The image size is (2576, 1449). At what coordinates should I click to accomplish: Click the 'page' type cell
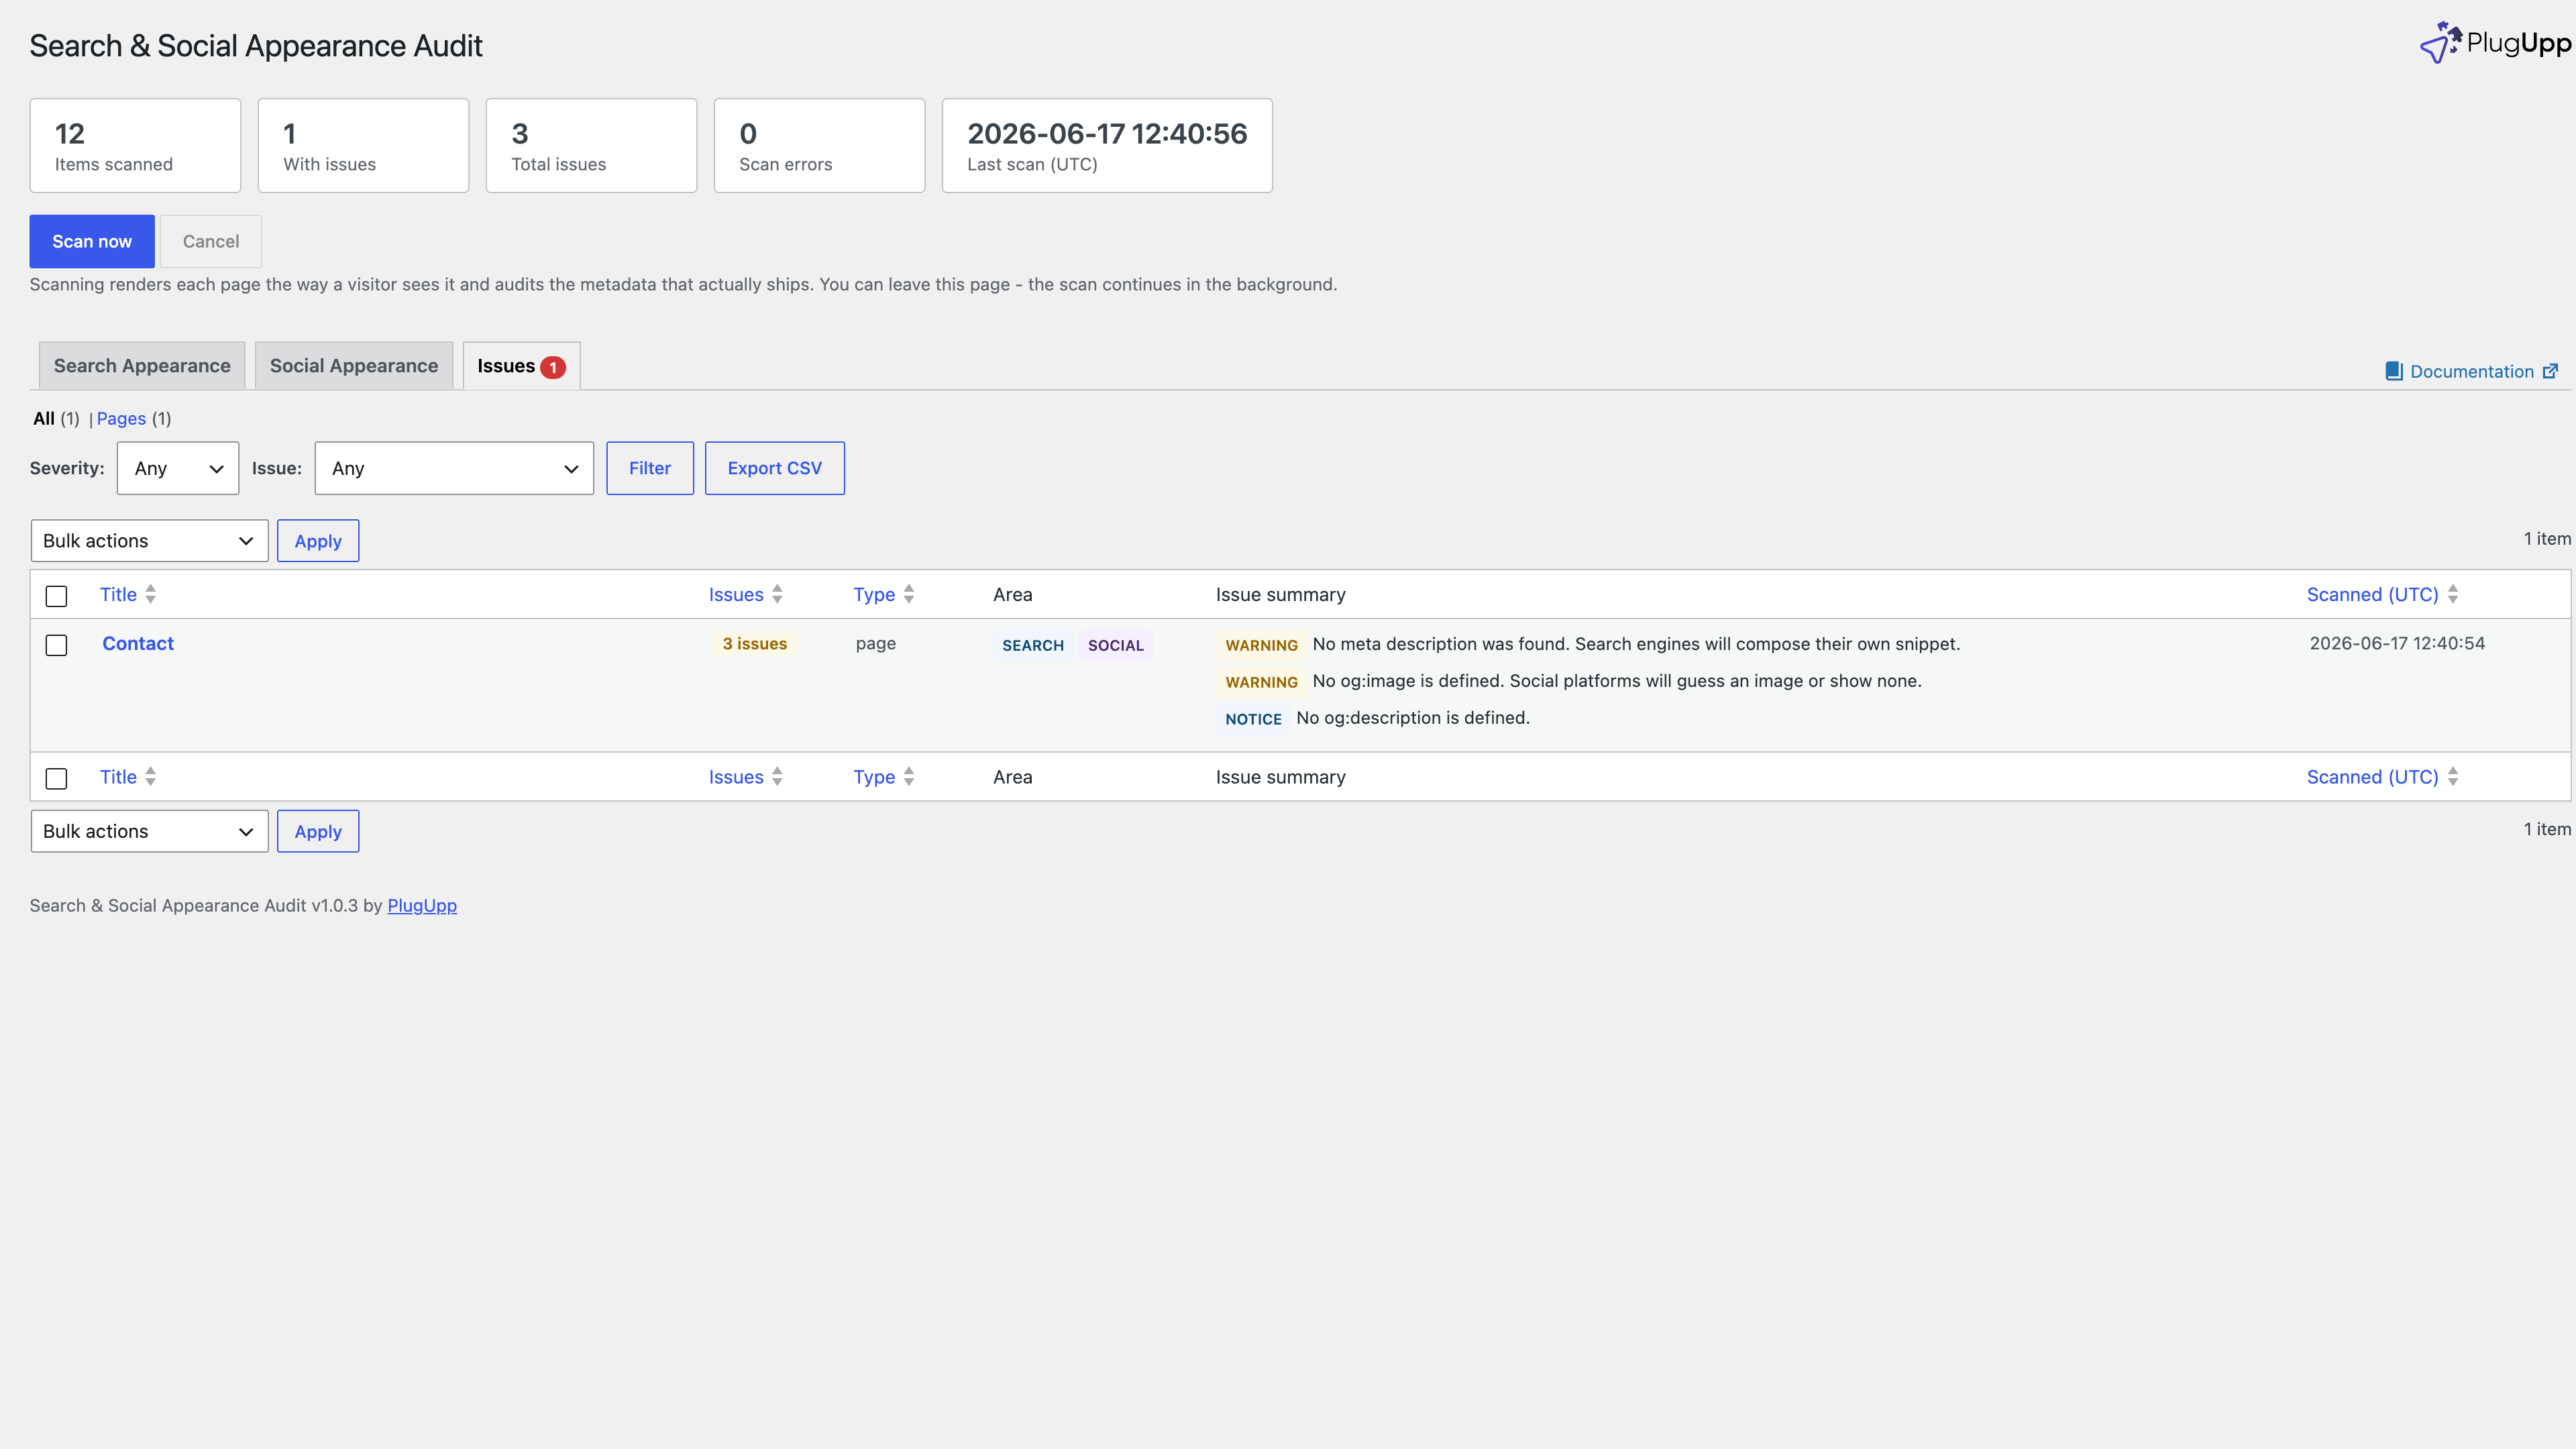coord(876,643)
